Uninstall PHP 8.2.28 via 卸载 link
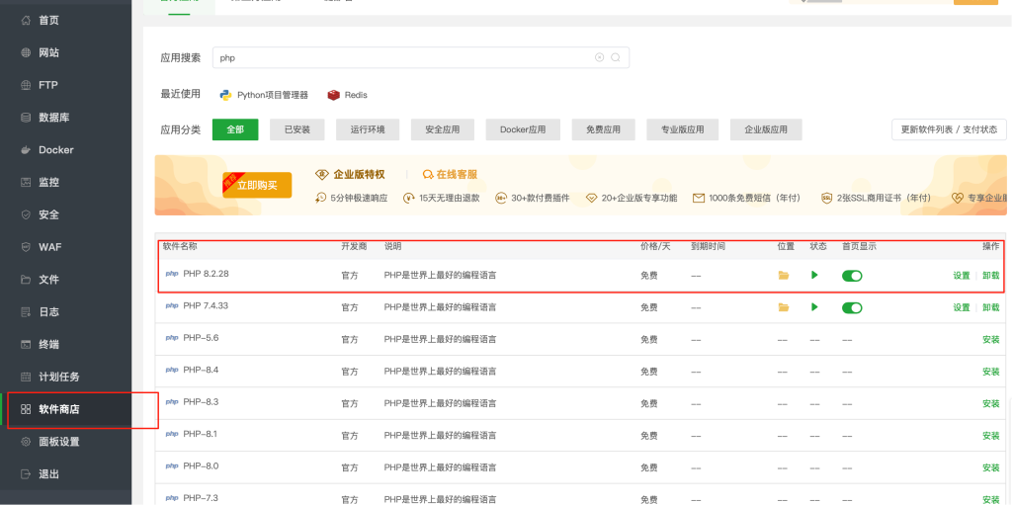Screen dimensions: 1012x505 pos(990,277)
